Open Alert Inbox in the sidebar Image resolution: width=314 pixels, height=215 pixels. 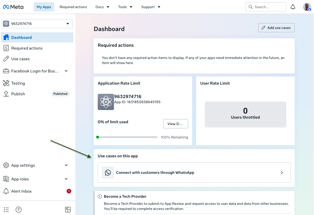coord(37,191)
